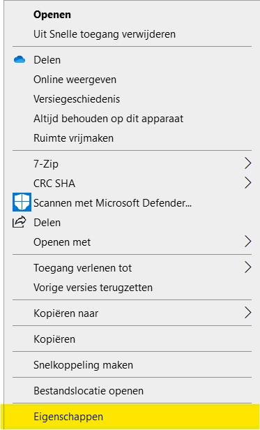Image resolution: width=260 pixels, height=430 pixels.
Task: Expand the CRC SHA submenu arrow
Action: pos(247,183)
